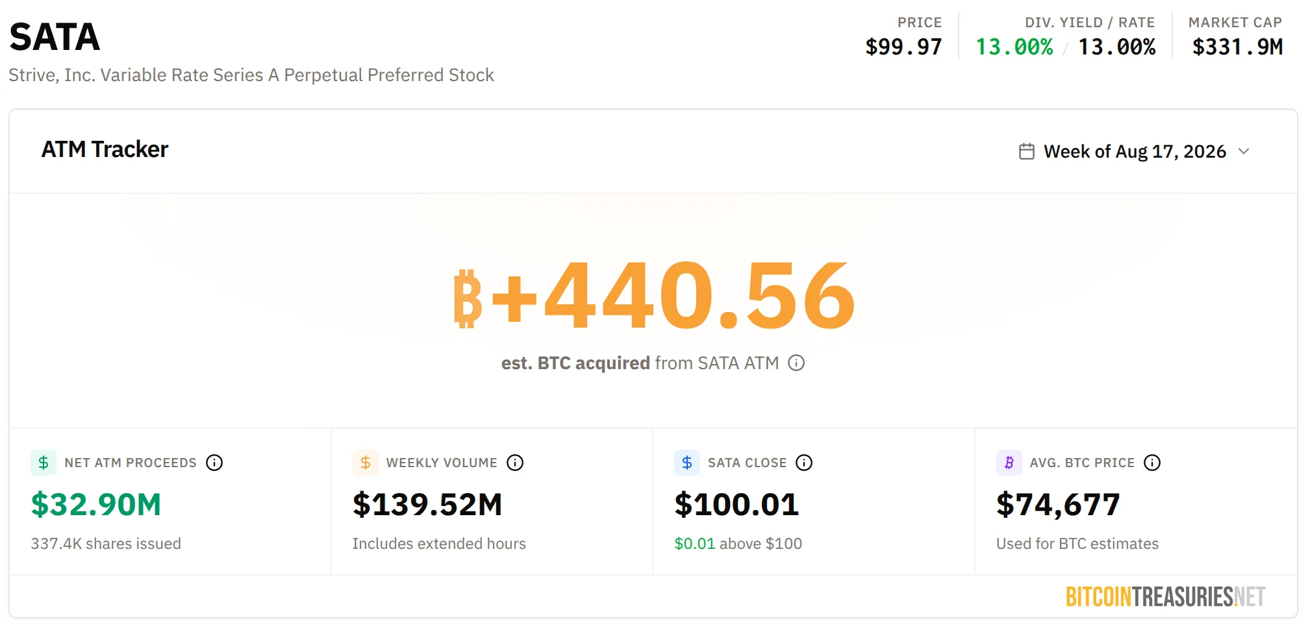This screenshot has height=630, width=1310.
Task: Click the info icon beside SATA Close
Action: (804, 463)
